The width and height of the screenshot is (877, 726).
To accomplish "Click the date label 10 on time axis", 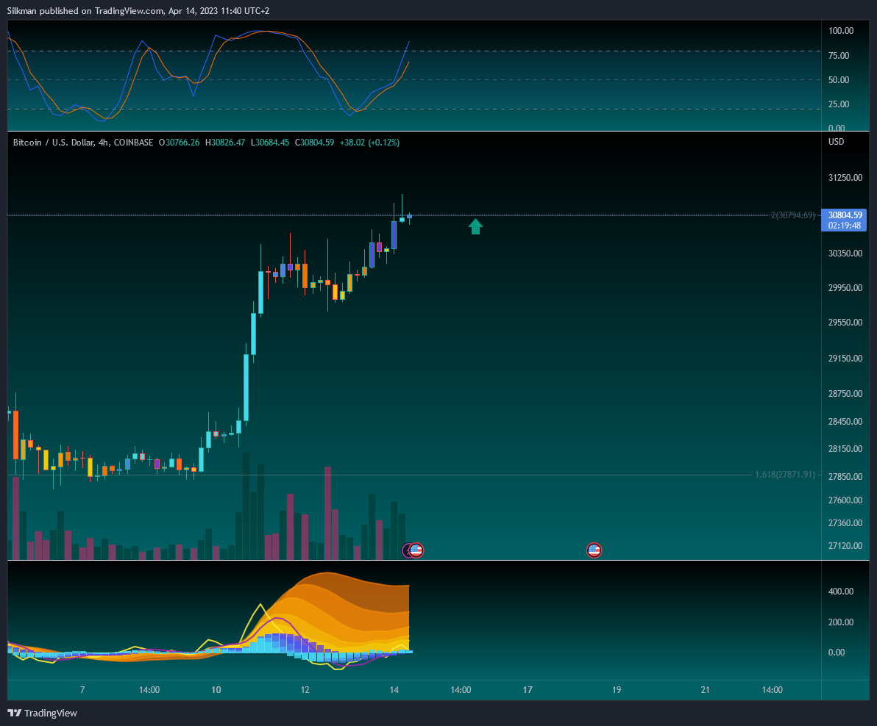I will 216,690.
